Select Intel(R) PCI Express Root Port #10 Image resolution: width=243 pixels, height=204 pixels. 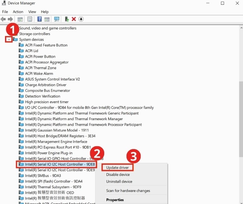[x=58, y=147]
